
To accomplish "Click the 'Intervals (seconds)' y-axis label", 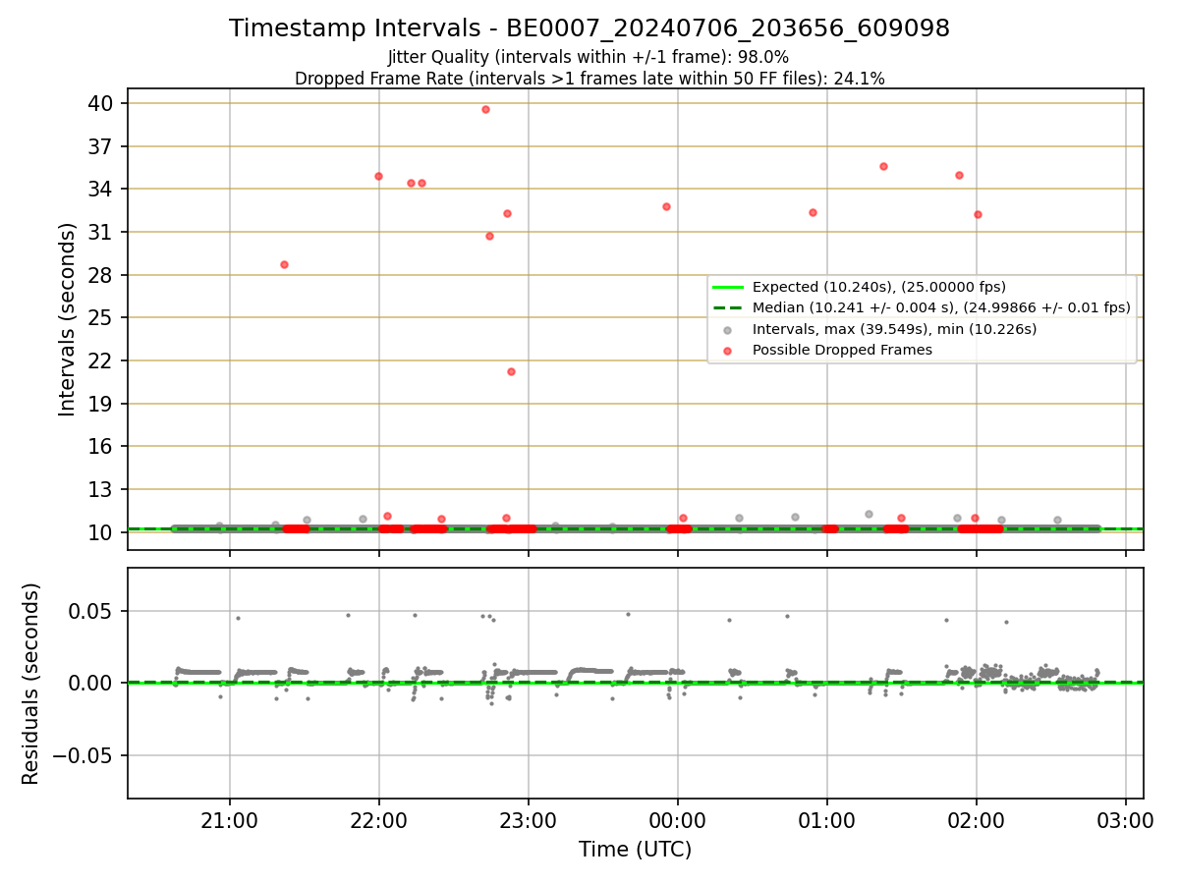I will [x=68, y=319].
